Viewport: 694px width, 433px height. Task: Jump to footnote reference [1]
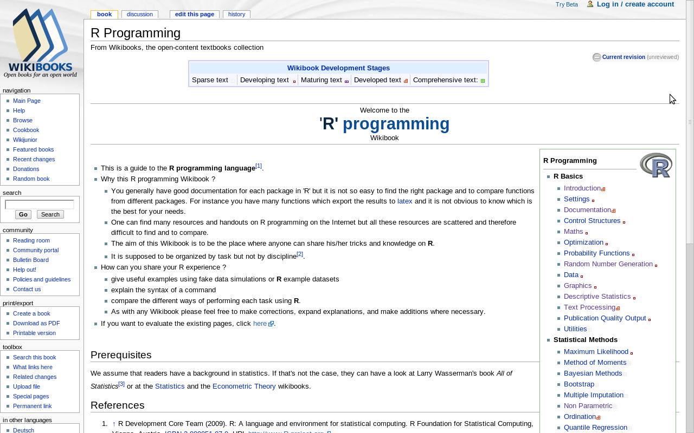[259, 166]
